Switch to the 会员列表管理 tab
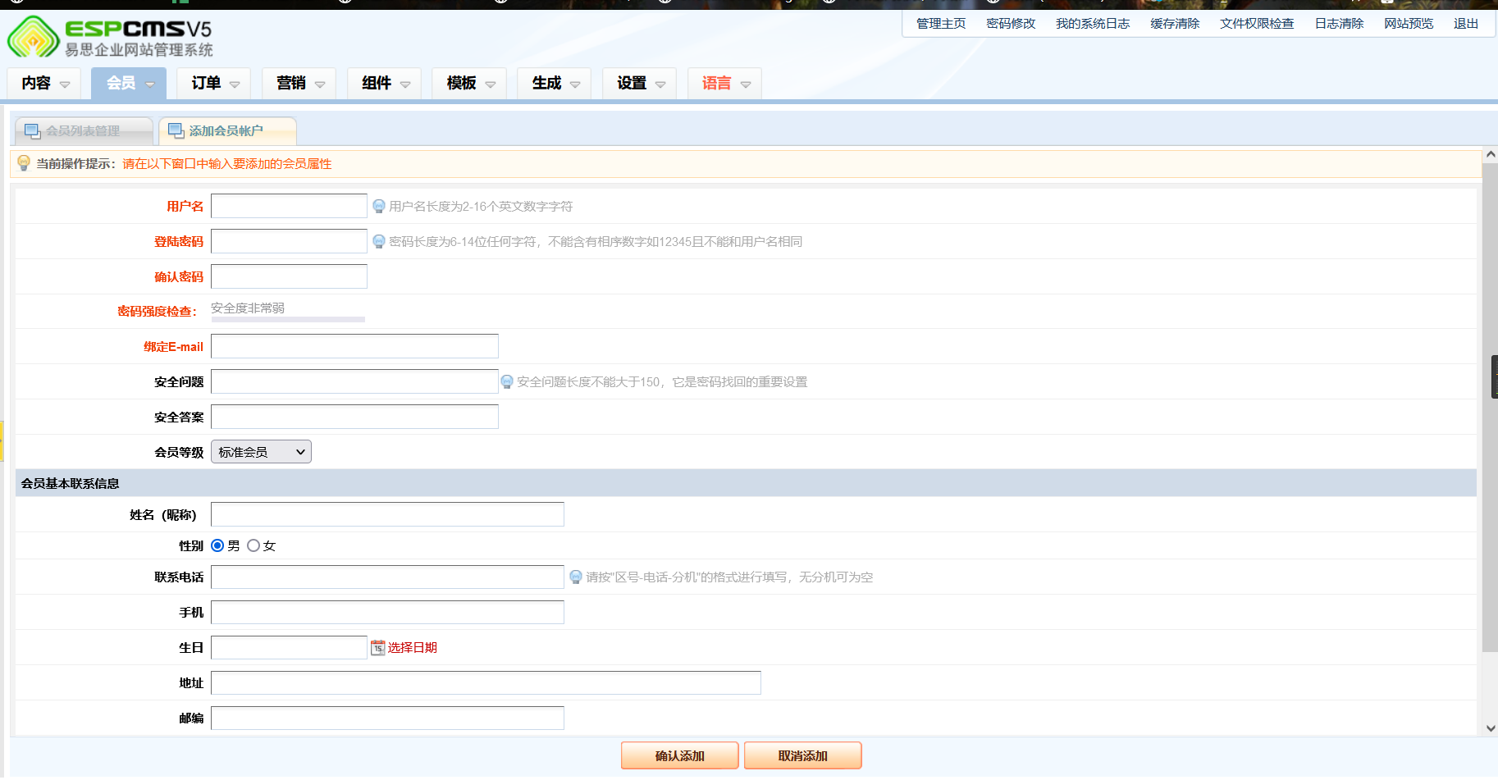 (82, 130)
